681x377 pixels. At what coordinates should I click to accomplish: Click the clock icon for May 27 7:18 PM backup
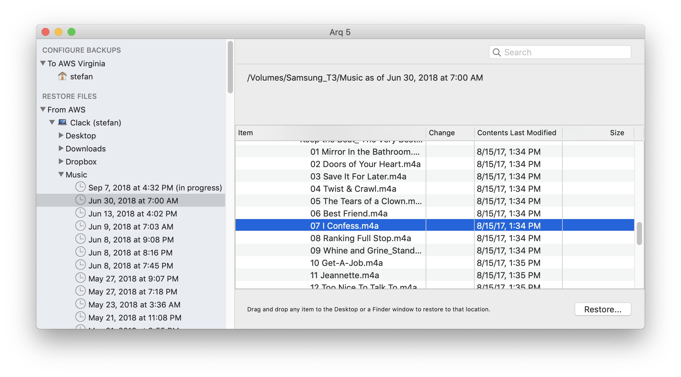click(80, 291)
